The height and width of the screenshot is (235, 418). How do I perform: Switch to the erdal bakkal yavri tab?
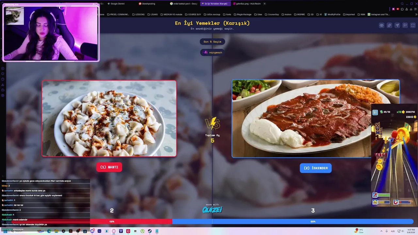click(184, 4)
